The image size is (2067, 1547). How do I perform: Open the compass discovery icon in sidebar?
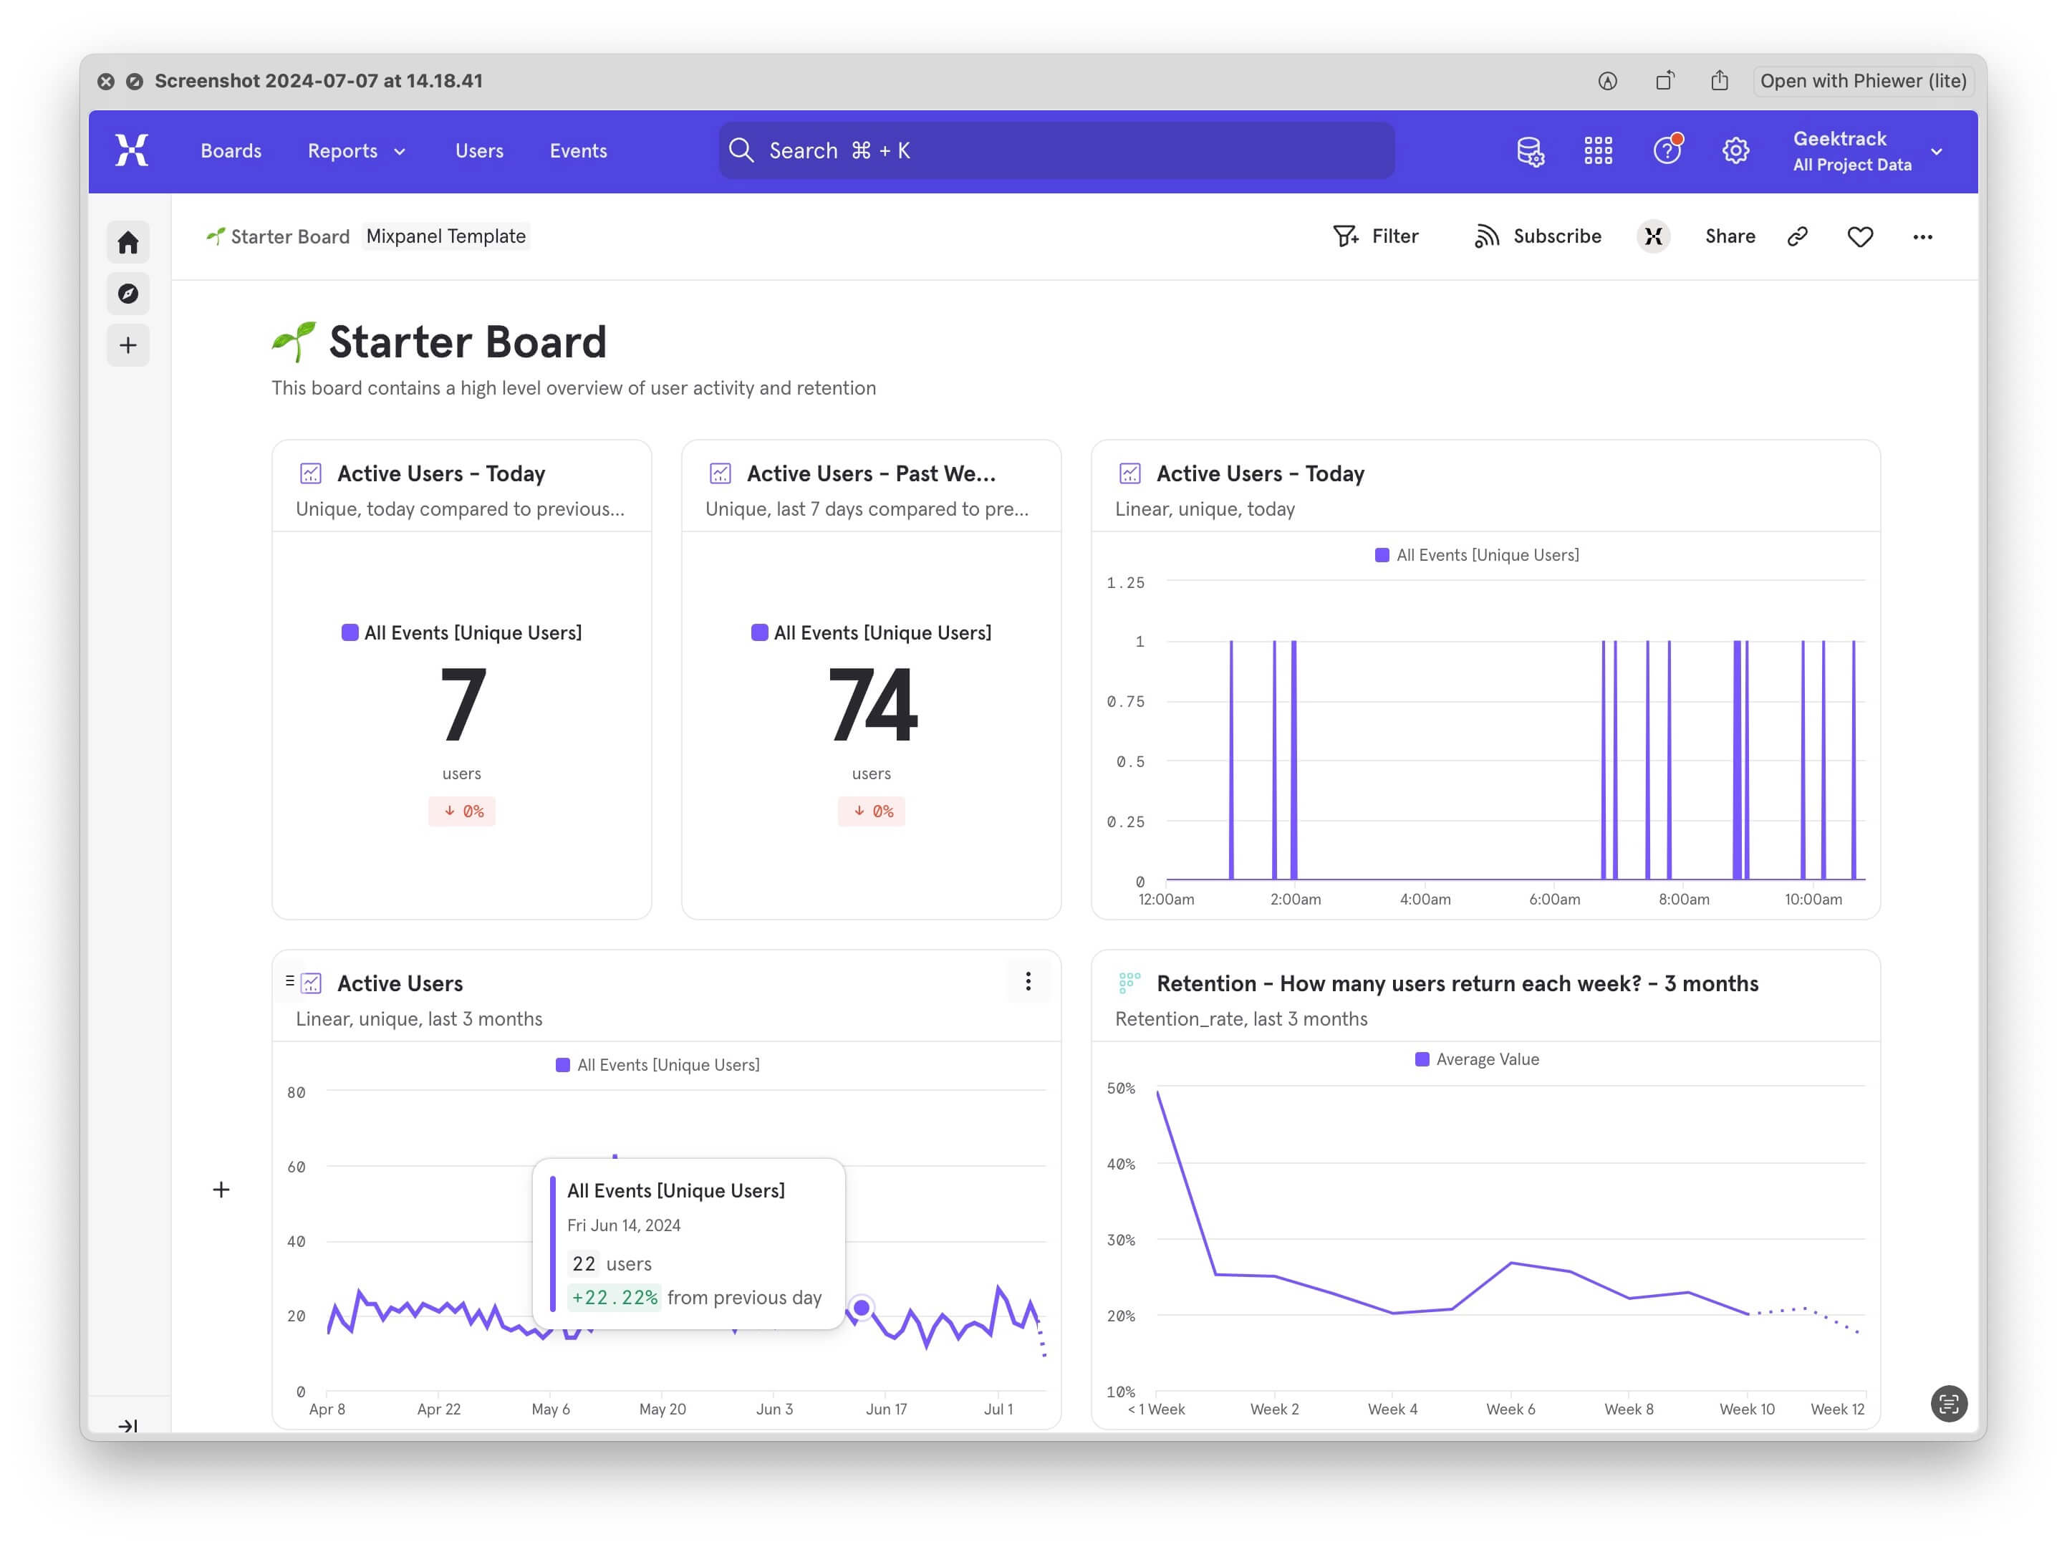(128, 294)
